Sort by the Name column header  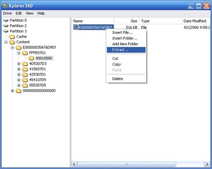92,21
